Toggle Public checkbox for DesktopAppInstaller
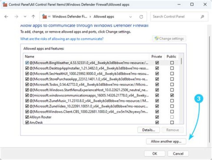 (x=172, y=68)
